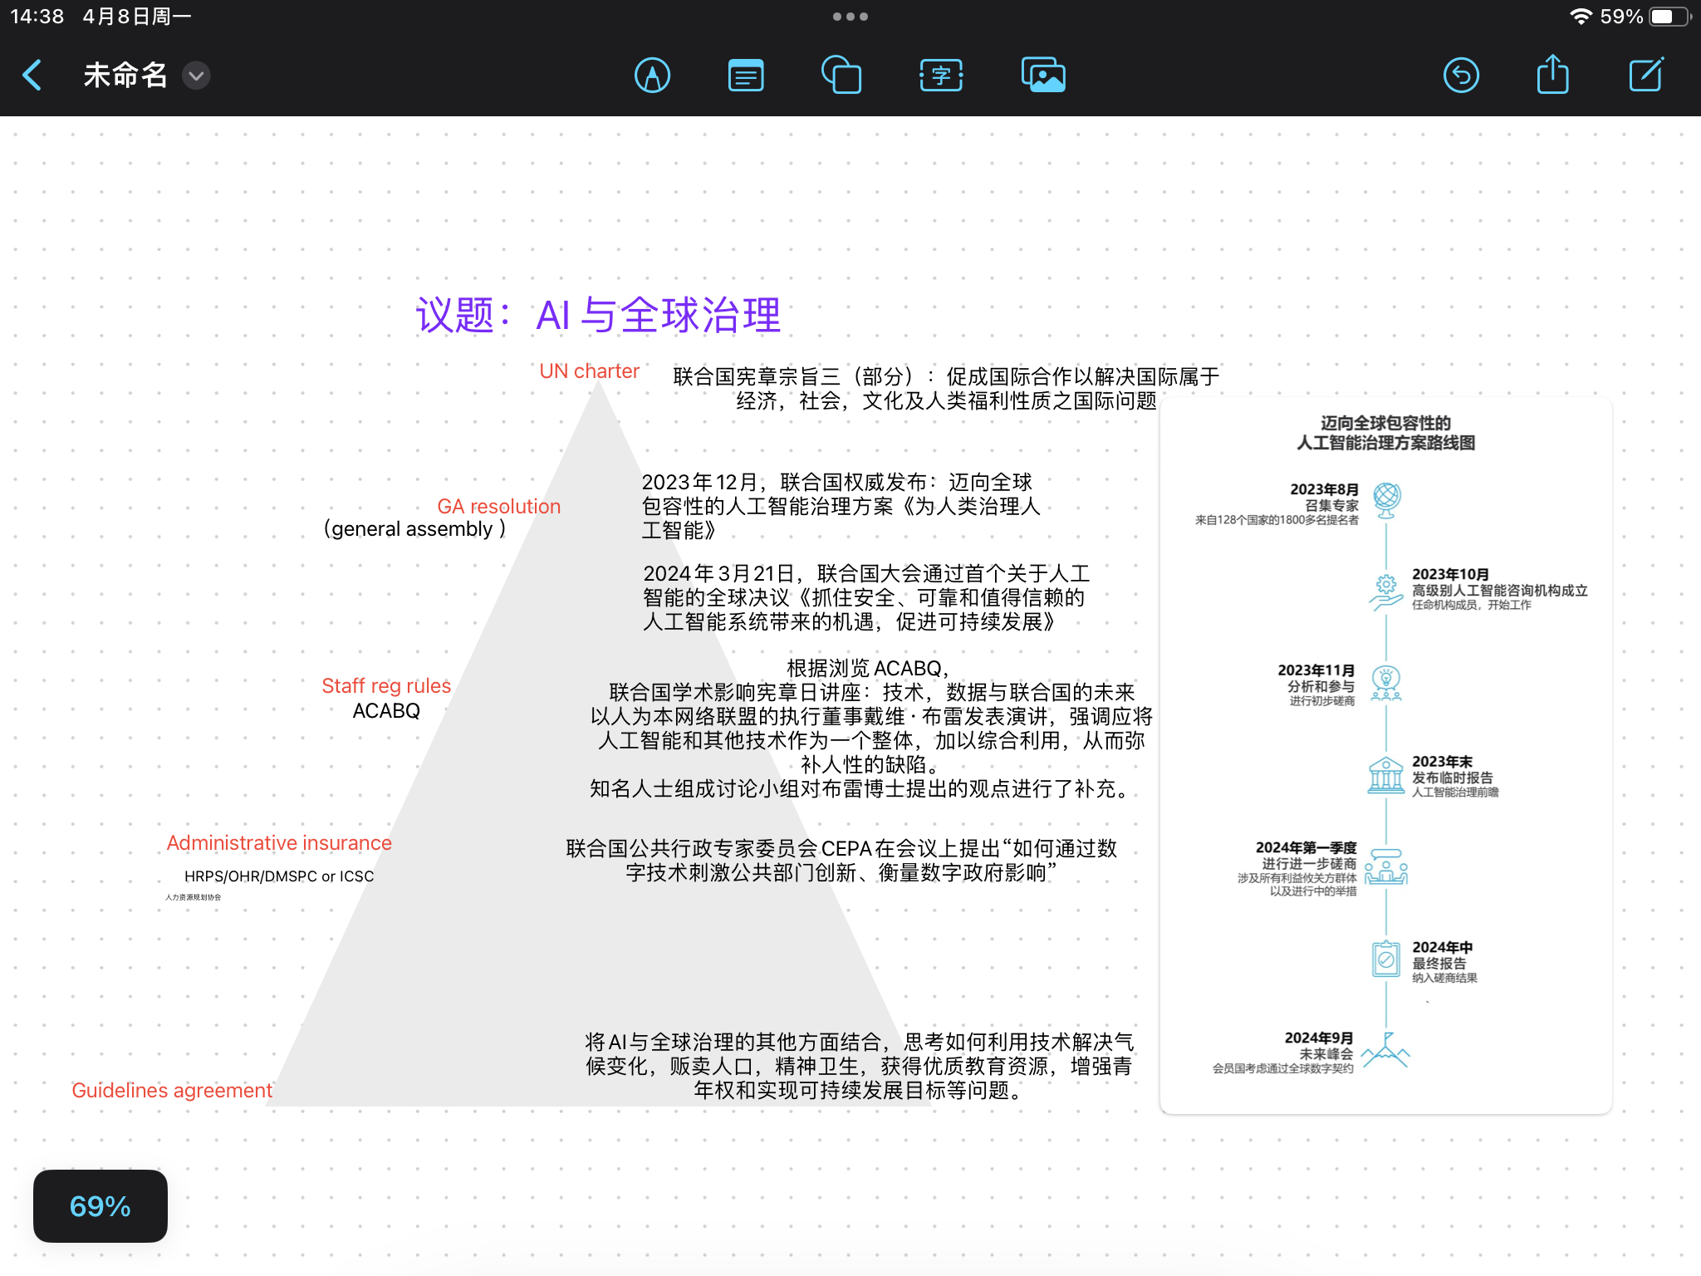Undo the last action
1701x1276 pixels.
pos(1461,76)
